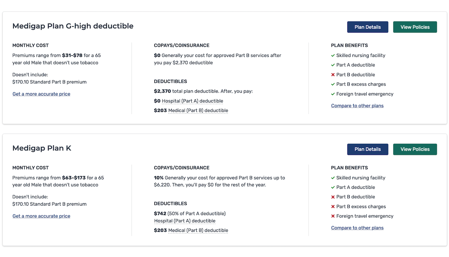The height and width of the screenshot is (257, 449).
Task: Open Plan Details for Medigap Plan G-high deductible
Action: [367, 27]
